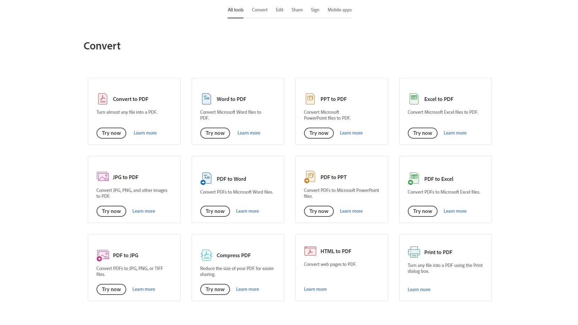Screen dimensions: 578x325
Task: Click the PDF to Excel icon
Action: tap(413, 179)
